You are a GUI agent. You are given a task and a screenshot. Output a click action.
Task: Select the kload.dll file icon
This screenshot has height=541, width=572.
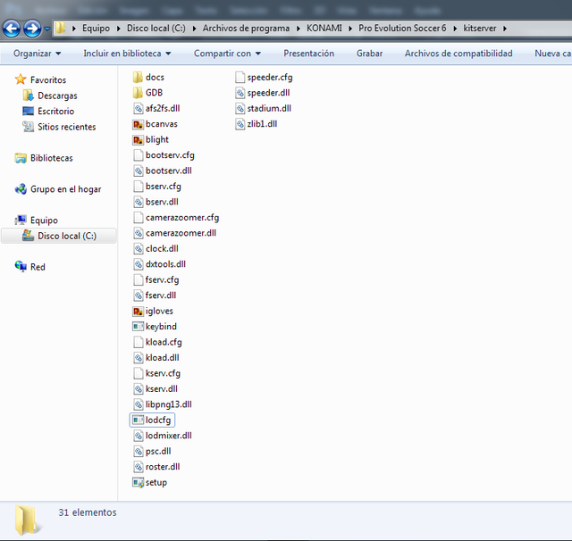pos(139,358)
